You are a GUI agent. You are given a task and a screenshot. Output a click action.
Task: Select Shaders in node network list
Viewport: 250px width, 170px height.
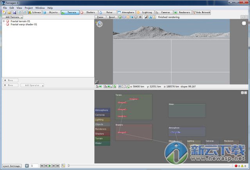102,134
